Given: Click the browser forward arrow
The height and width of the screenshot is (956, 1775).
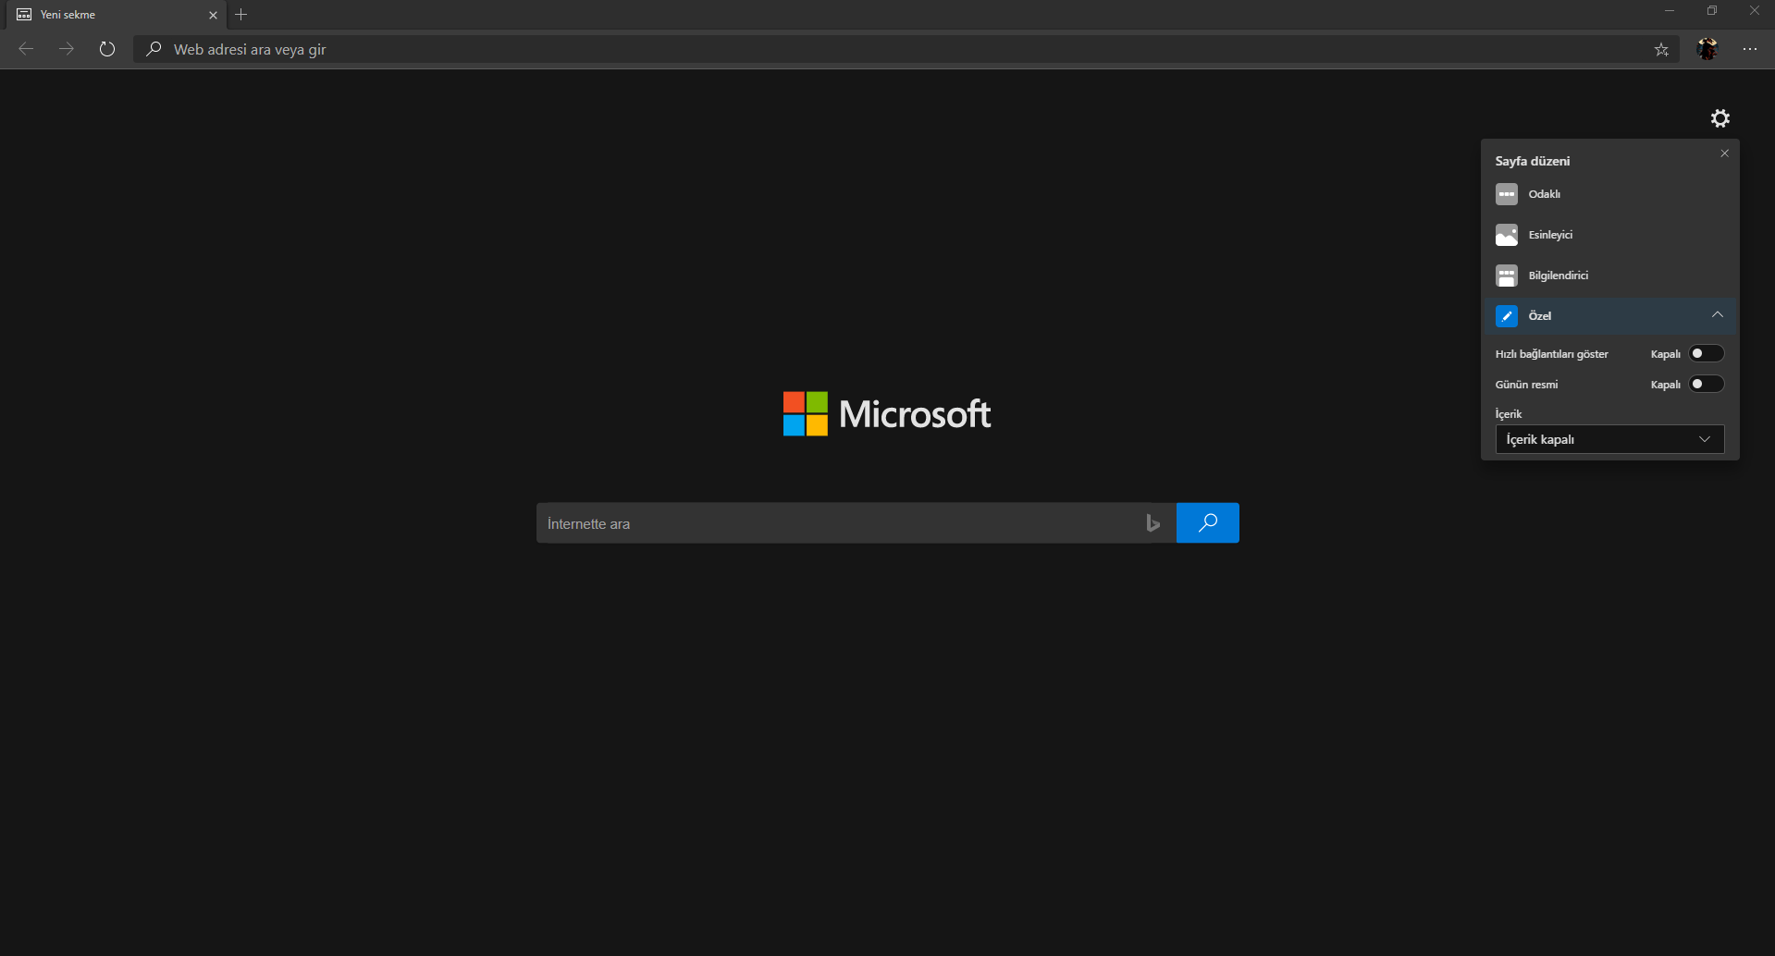Looking at the screenshot, I should tap(67, 49).
